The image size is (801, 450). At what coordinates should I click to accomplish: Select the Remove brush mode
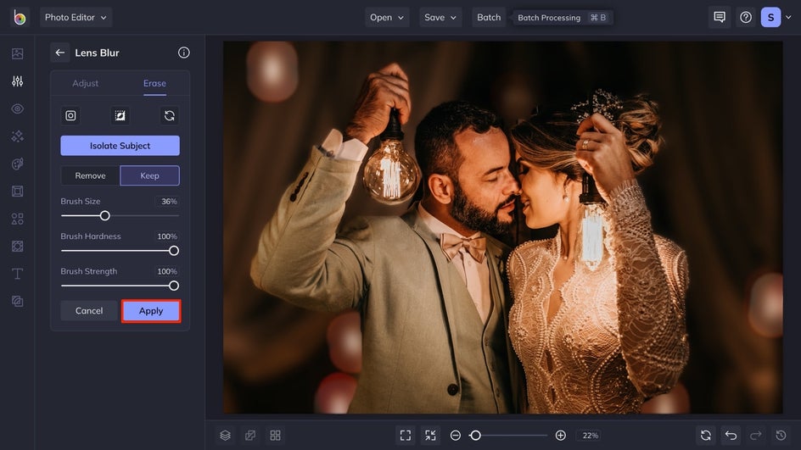(91, 175)
